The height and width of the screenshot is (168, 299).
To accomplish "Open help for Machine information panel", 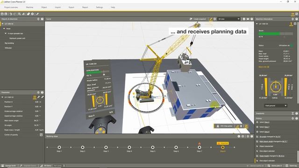I will pos(297,19).
